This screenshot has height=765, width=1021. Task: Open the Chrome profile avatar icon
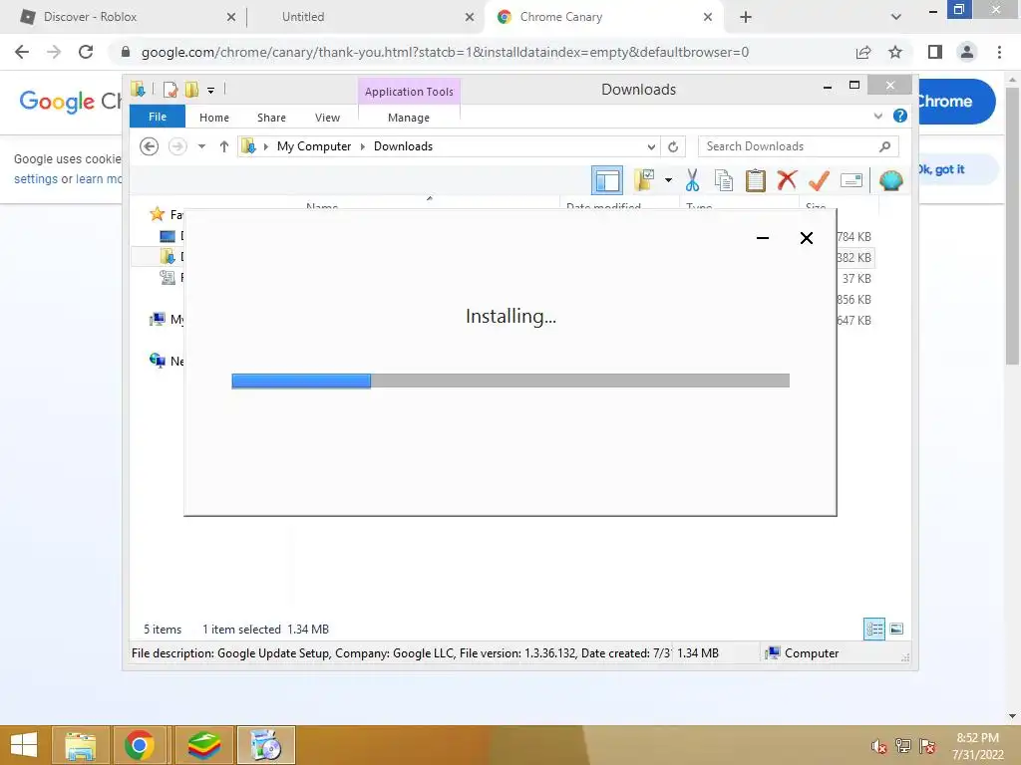[967, 52]
